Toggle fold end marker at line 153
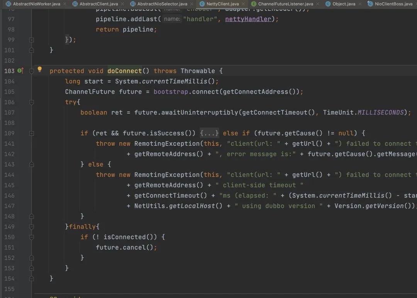Viewport: 417px width, 298px height. 31,268
